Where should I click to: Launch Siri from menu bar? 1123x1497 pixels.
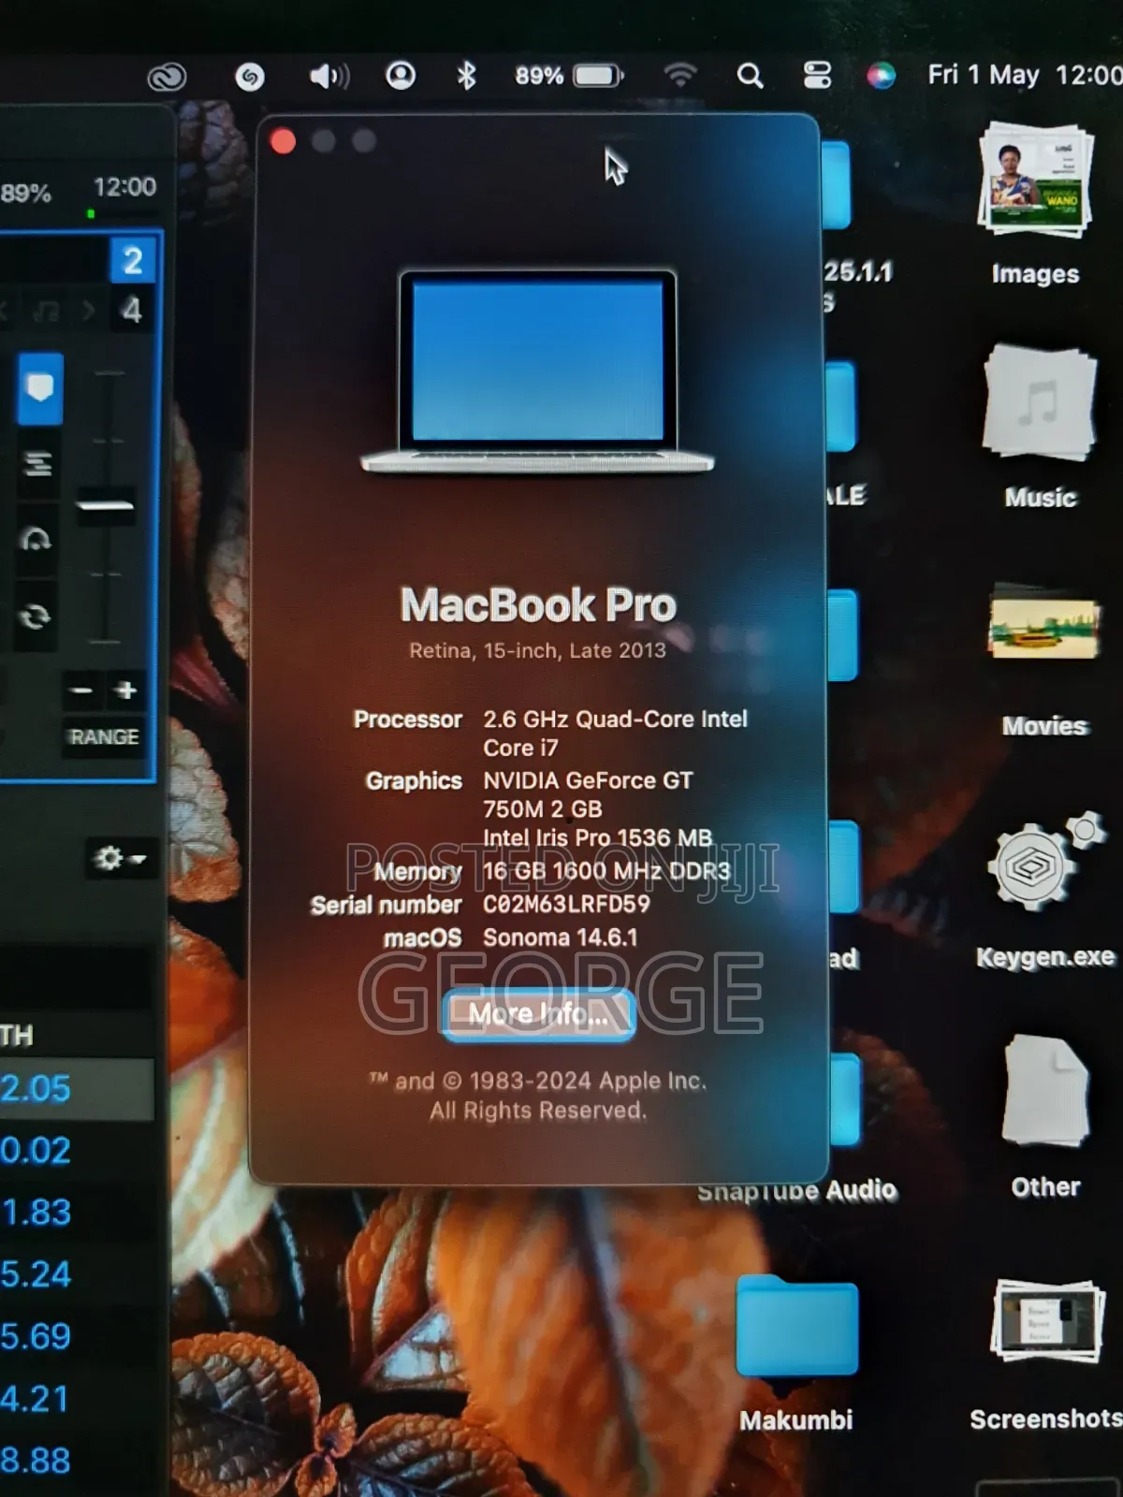pos(881,75)
